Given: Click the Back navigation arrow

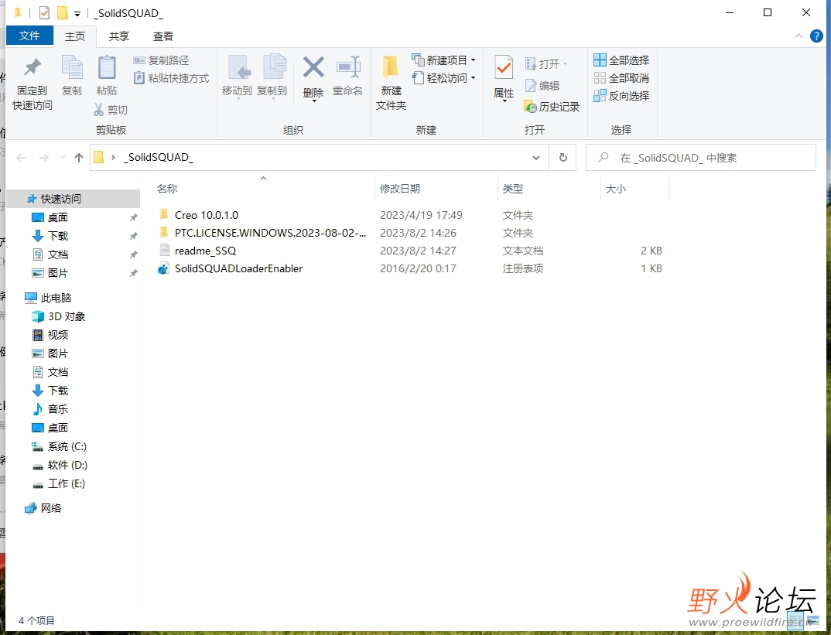Looking at the screenshot, I should 21,158.
